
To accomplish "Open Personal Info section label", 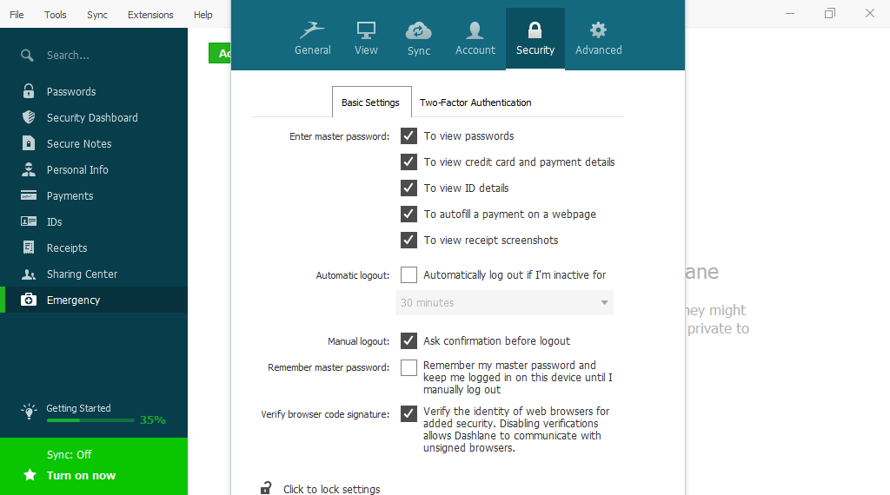I will click(x=77, y=169).
